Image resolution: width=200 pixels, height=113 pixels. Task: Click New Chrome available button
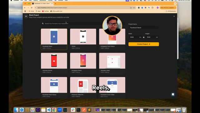168,8
